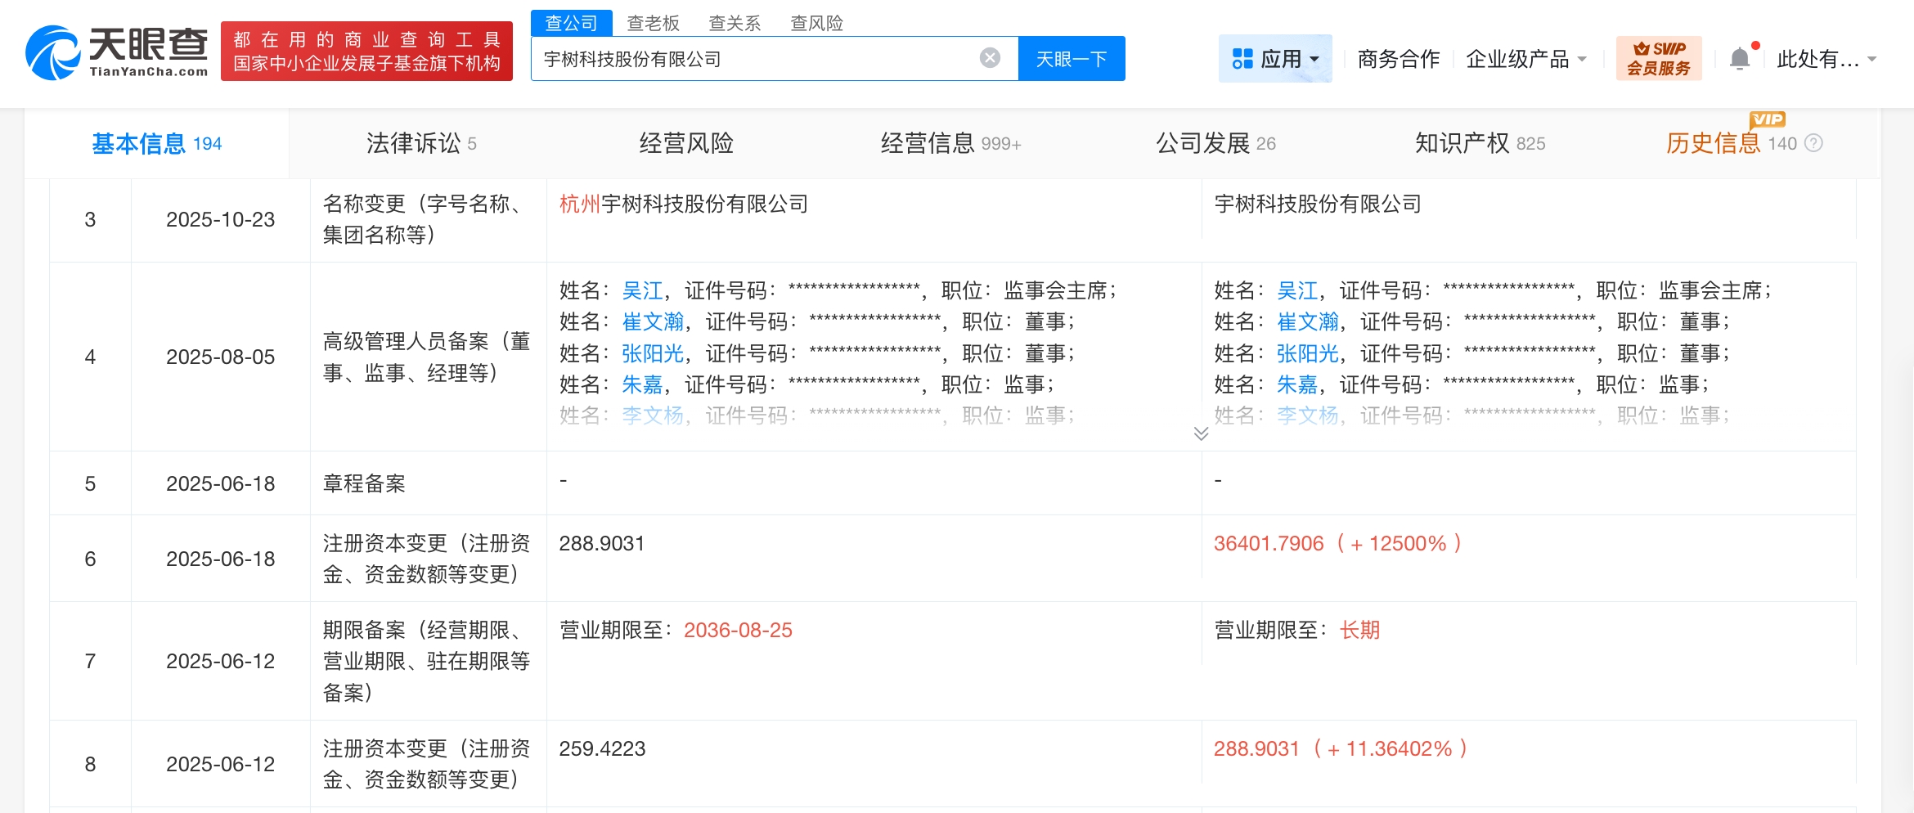Open 张阳光 in the before-change column
The width and height of the screenshot is (1914, 813).
point(653,353)
